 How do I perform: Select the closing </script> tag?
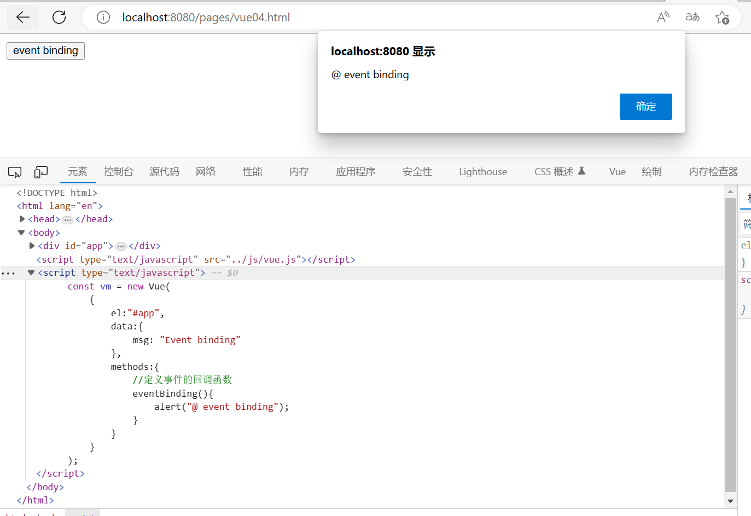(60, 473)
